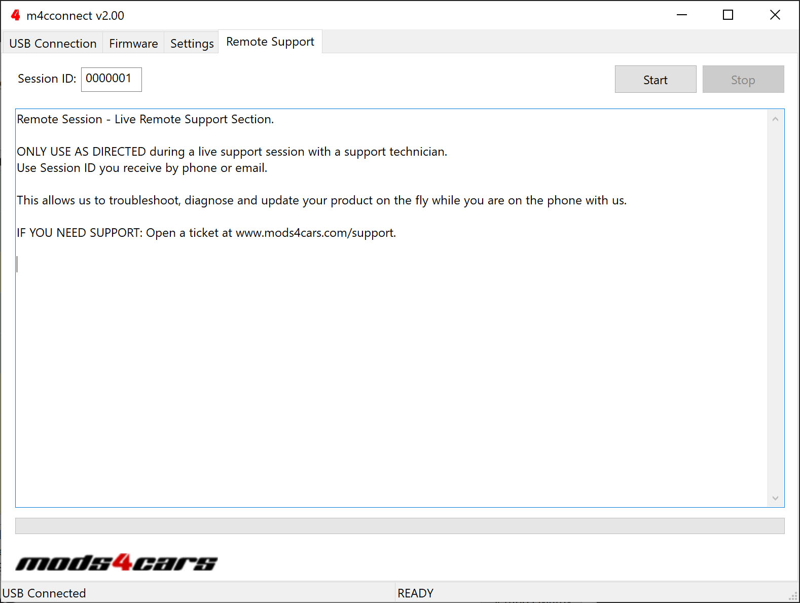
Task: Click 'Remote Session - Live Remote Support Section.' line
Action: coord(146,119)
